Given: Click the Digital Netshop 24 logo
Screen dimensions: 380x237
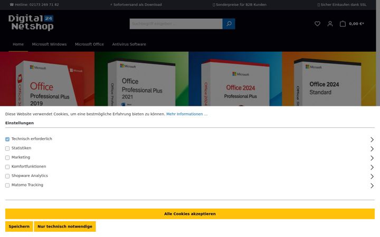Looking at the screenshot, I should (x=31, y=23).
